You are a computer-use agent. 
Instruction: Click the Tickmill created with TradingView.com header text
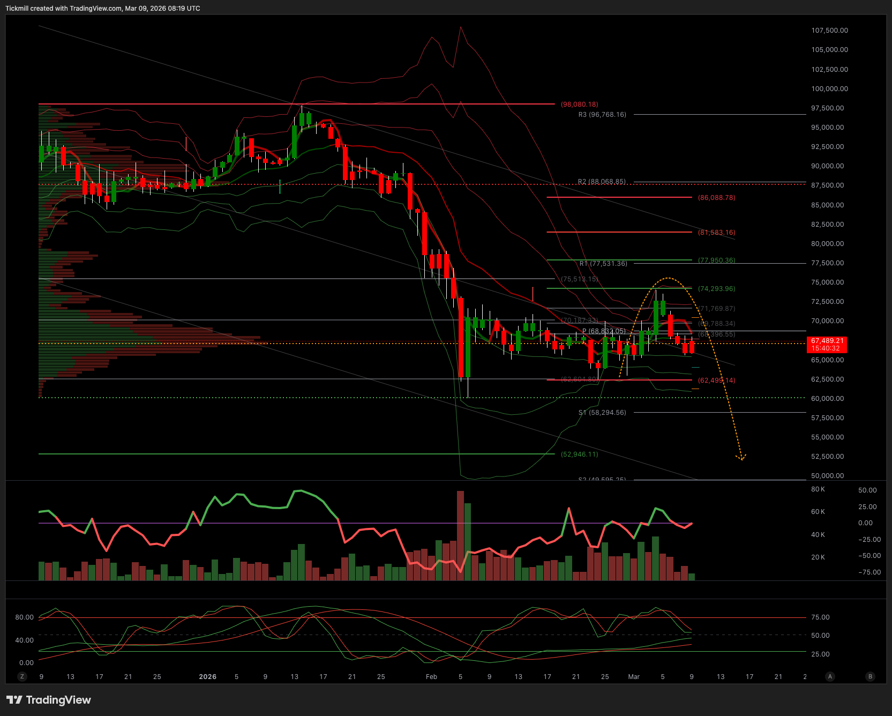(x=103, y=9)
